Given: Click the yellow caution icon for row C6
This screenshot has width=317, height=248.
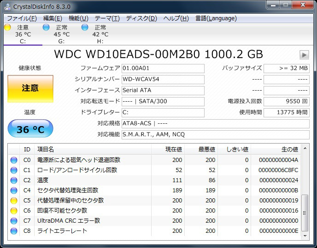Looking at the screenshot, I should click(x=14, y=211).
